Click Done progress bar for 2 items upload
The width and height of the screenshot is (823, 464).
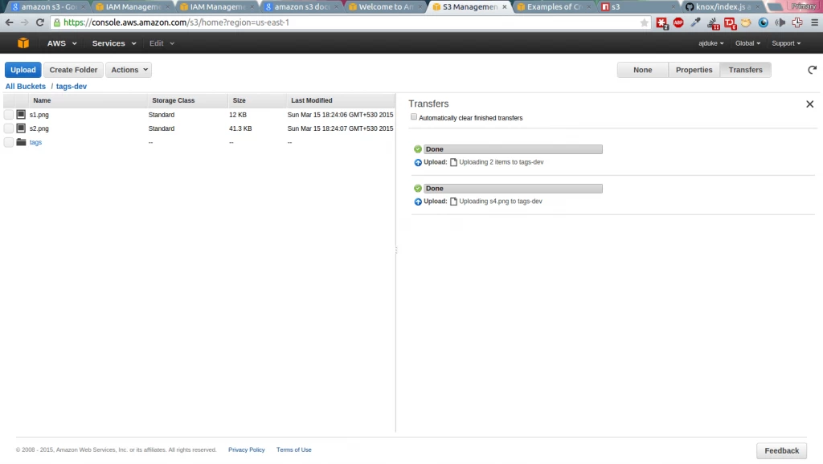click(513, 149)
